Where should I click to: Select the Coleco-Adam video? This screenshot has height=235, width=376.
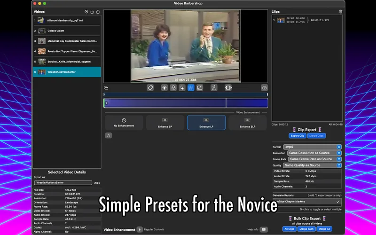[67, 31]
